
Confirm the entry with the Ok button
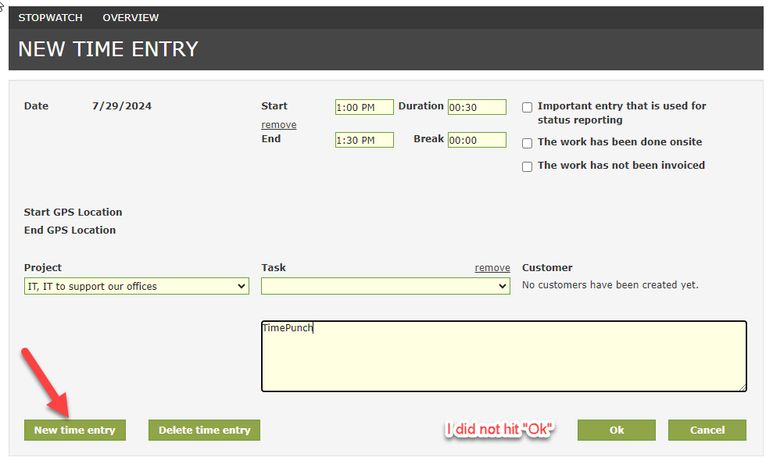click(617, 430)
